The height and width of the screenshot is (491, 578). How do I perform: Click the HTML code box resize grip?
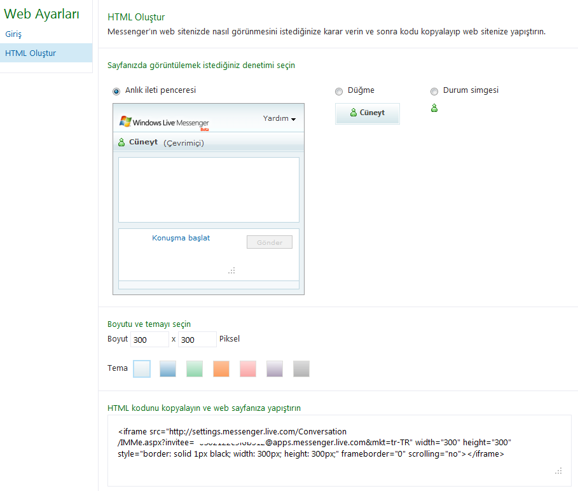[x=558, y=471]
